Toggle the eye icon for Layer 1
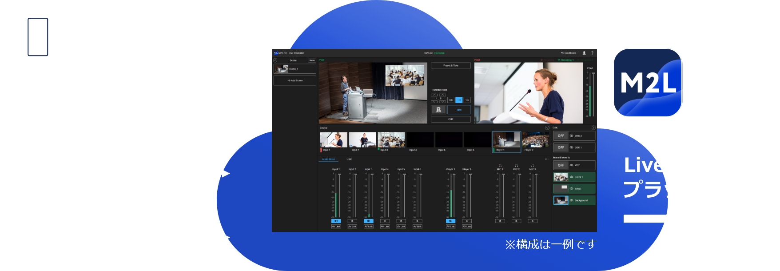Screen dimensions: 780x271 572,177
